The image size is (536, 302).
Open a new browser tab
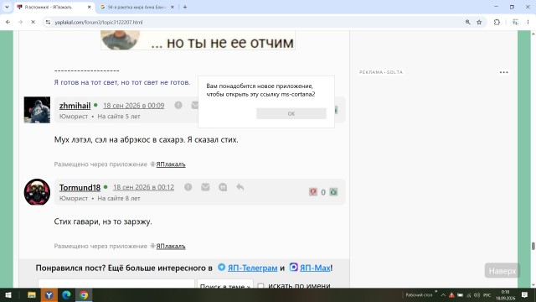[x=185, y=8]
